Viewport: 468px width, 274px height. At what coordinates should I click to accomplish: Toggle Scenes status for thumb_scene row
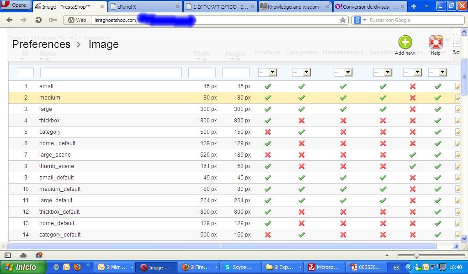[x=413, y=166]
